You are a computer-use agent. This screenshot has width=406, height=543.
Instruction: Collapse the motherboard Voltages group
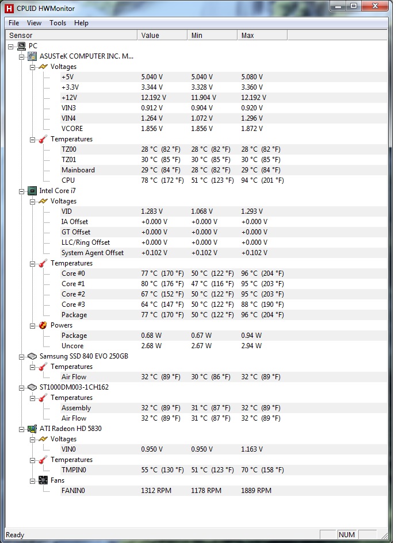(x=32, y=67)
